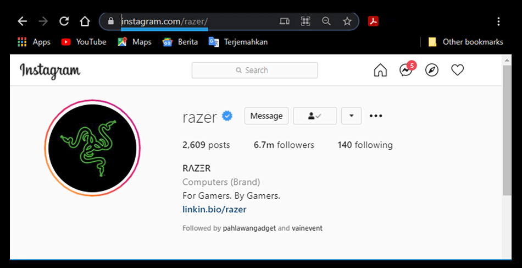Open the three-dot profile options
This screenshot has height=268, width=522.
[376, 116]
